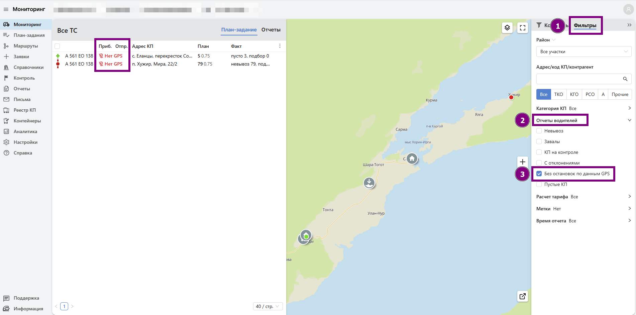
Task: Select the ТКО filter button
Action: [558, 94]
